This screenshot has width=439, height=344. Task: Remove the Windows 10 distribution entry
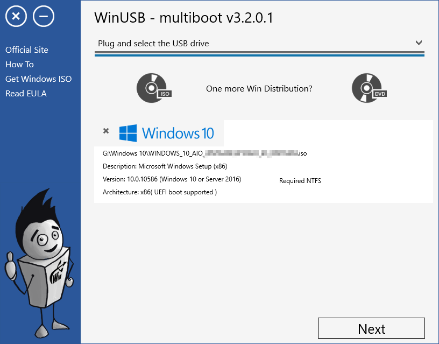[105, 130]
